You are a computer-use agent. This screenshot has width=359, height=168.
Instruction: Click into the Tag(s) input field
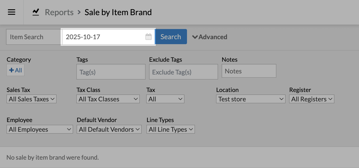click(111, 72)
